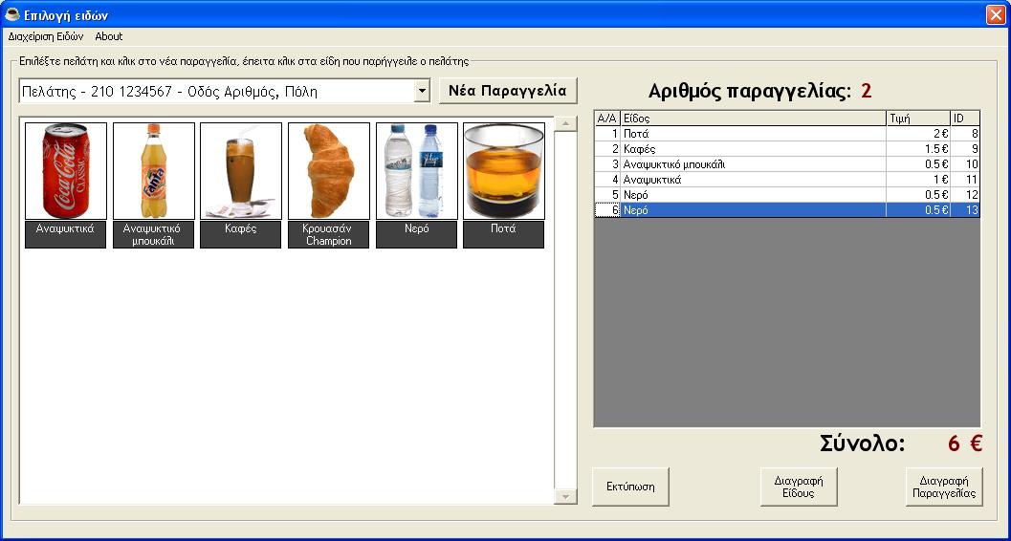1011x541 pixels.
Task: Select order row 4 Αναψυκτικά
Action: [787, 180]
